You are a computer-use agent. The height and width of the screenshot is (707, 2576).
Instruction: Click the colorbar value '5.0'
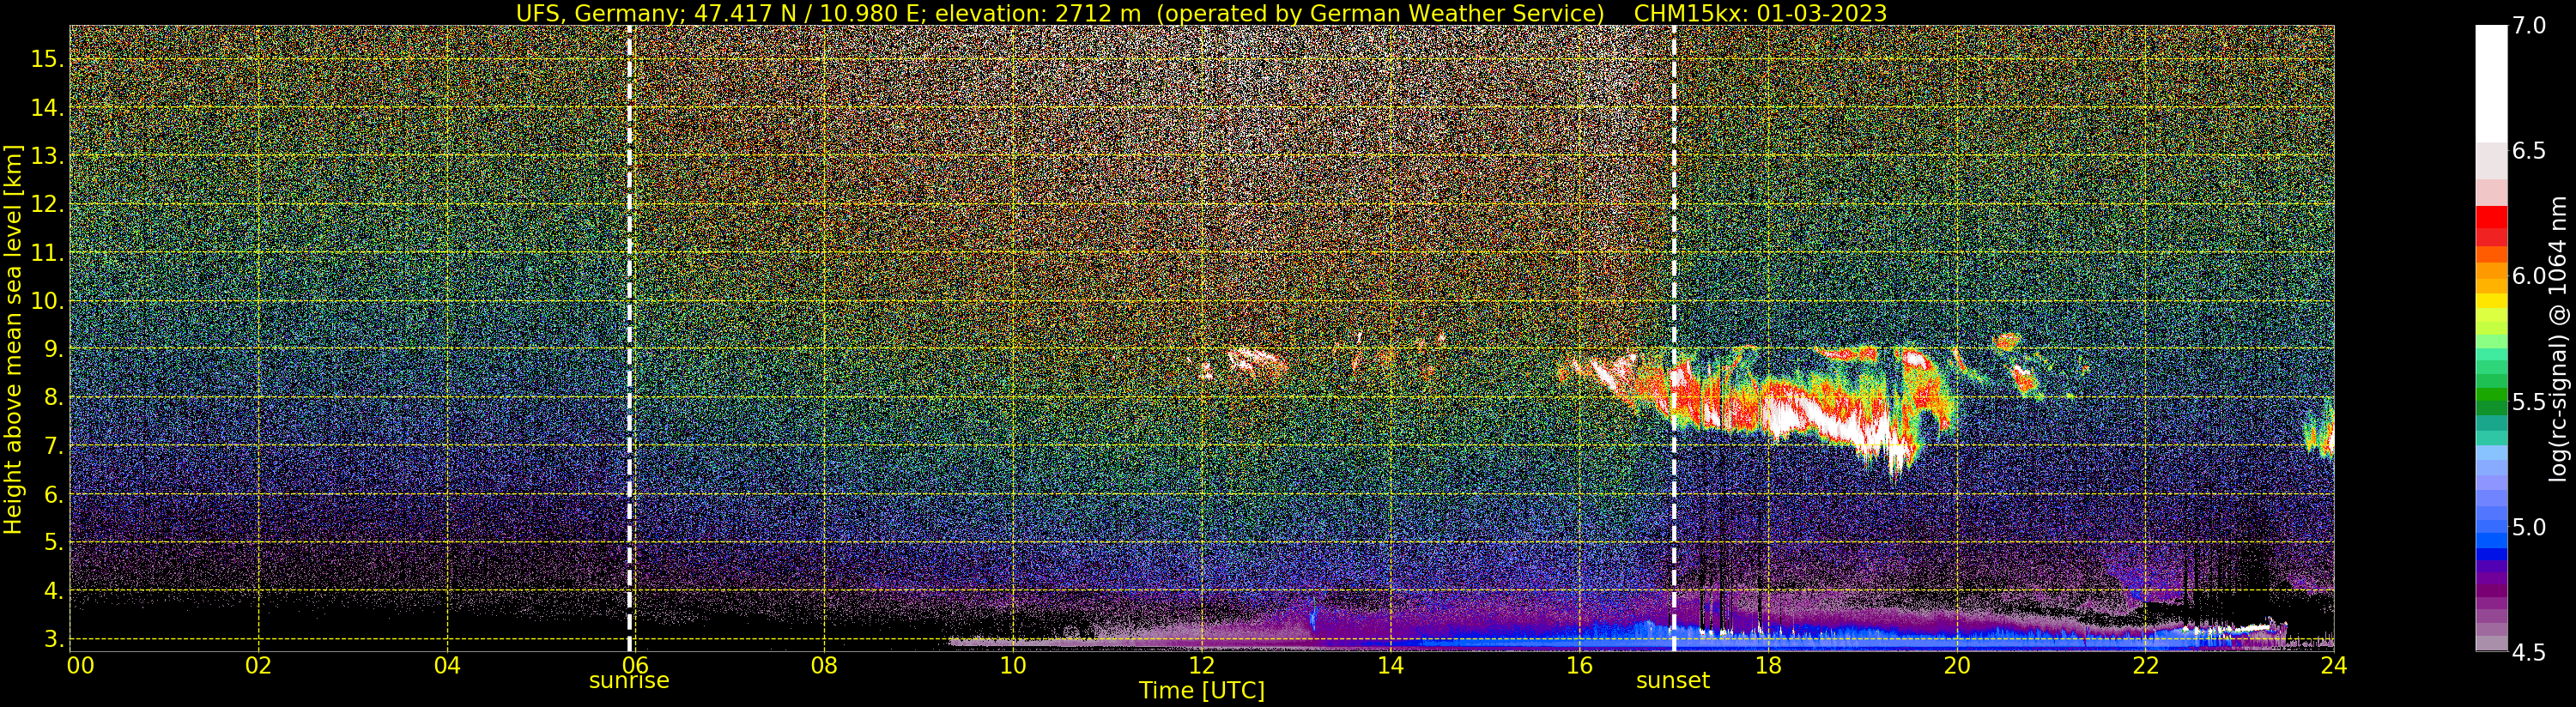click(2528, 527)
